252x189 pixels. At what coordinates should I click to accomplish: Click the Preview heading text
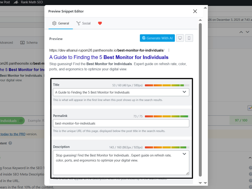56,39
